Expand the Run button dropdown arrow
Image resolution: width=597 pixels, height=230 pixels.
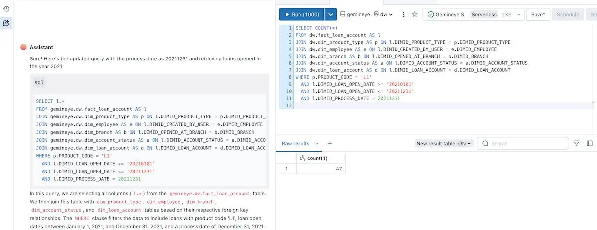pyautogui.click(x=331, y=15)
